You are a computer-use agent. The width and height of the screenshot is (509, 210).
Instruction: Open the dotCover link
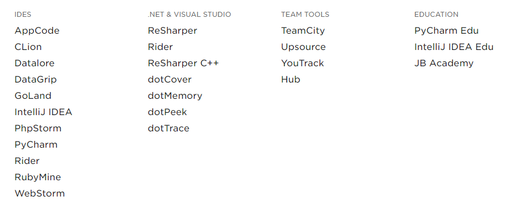169,80
